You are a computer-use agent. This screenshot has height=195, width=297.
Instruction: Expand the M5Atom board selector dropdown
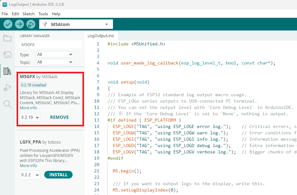click(x=76, y=24)
